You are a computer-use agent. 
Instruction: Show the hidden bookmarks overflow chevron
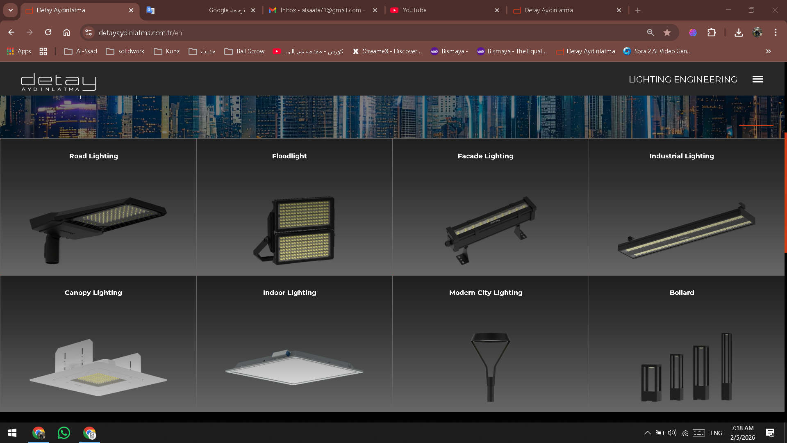pos(768,51)
